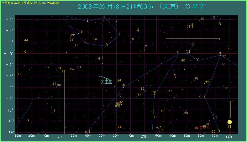The height and width of the screenshot is (142, 247).
Task: Click the beta star symbol
Action: click(x=138, y=30)
